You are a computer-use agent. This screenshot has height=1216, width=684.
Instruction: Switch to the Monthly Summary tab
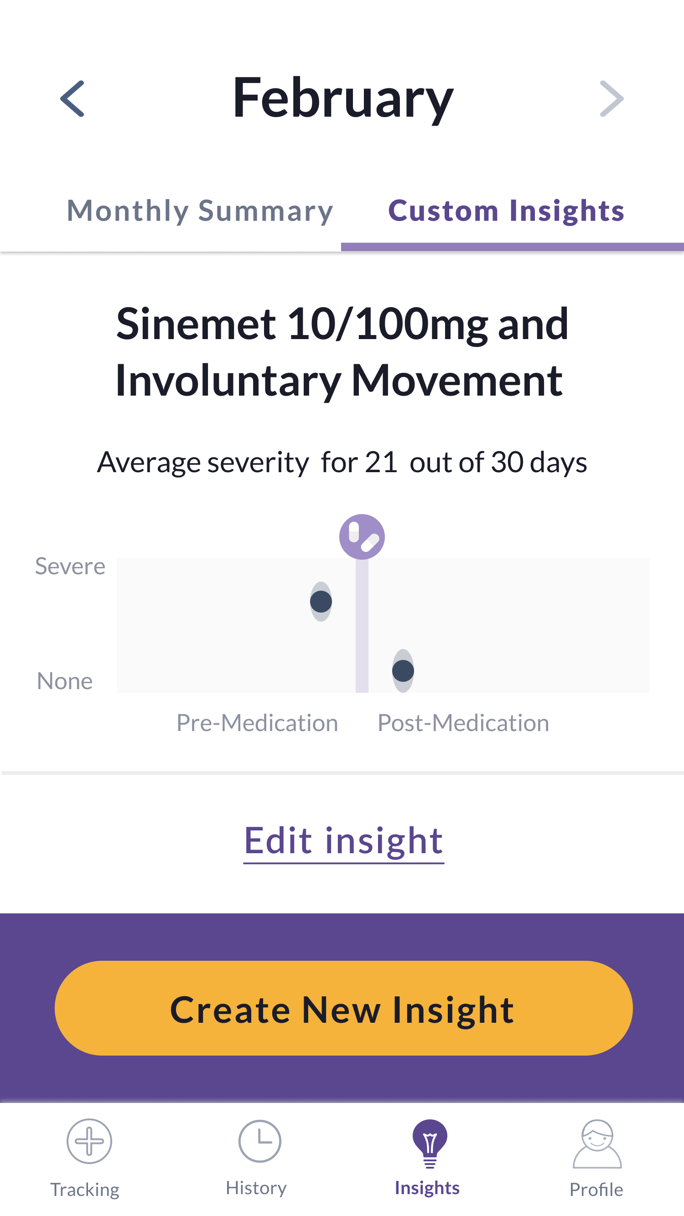coord(200,211)
